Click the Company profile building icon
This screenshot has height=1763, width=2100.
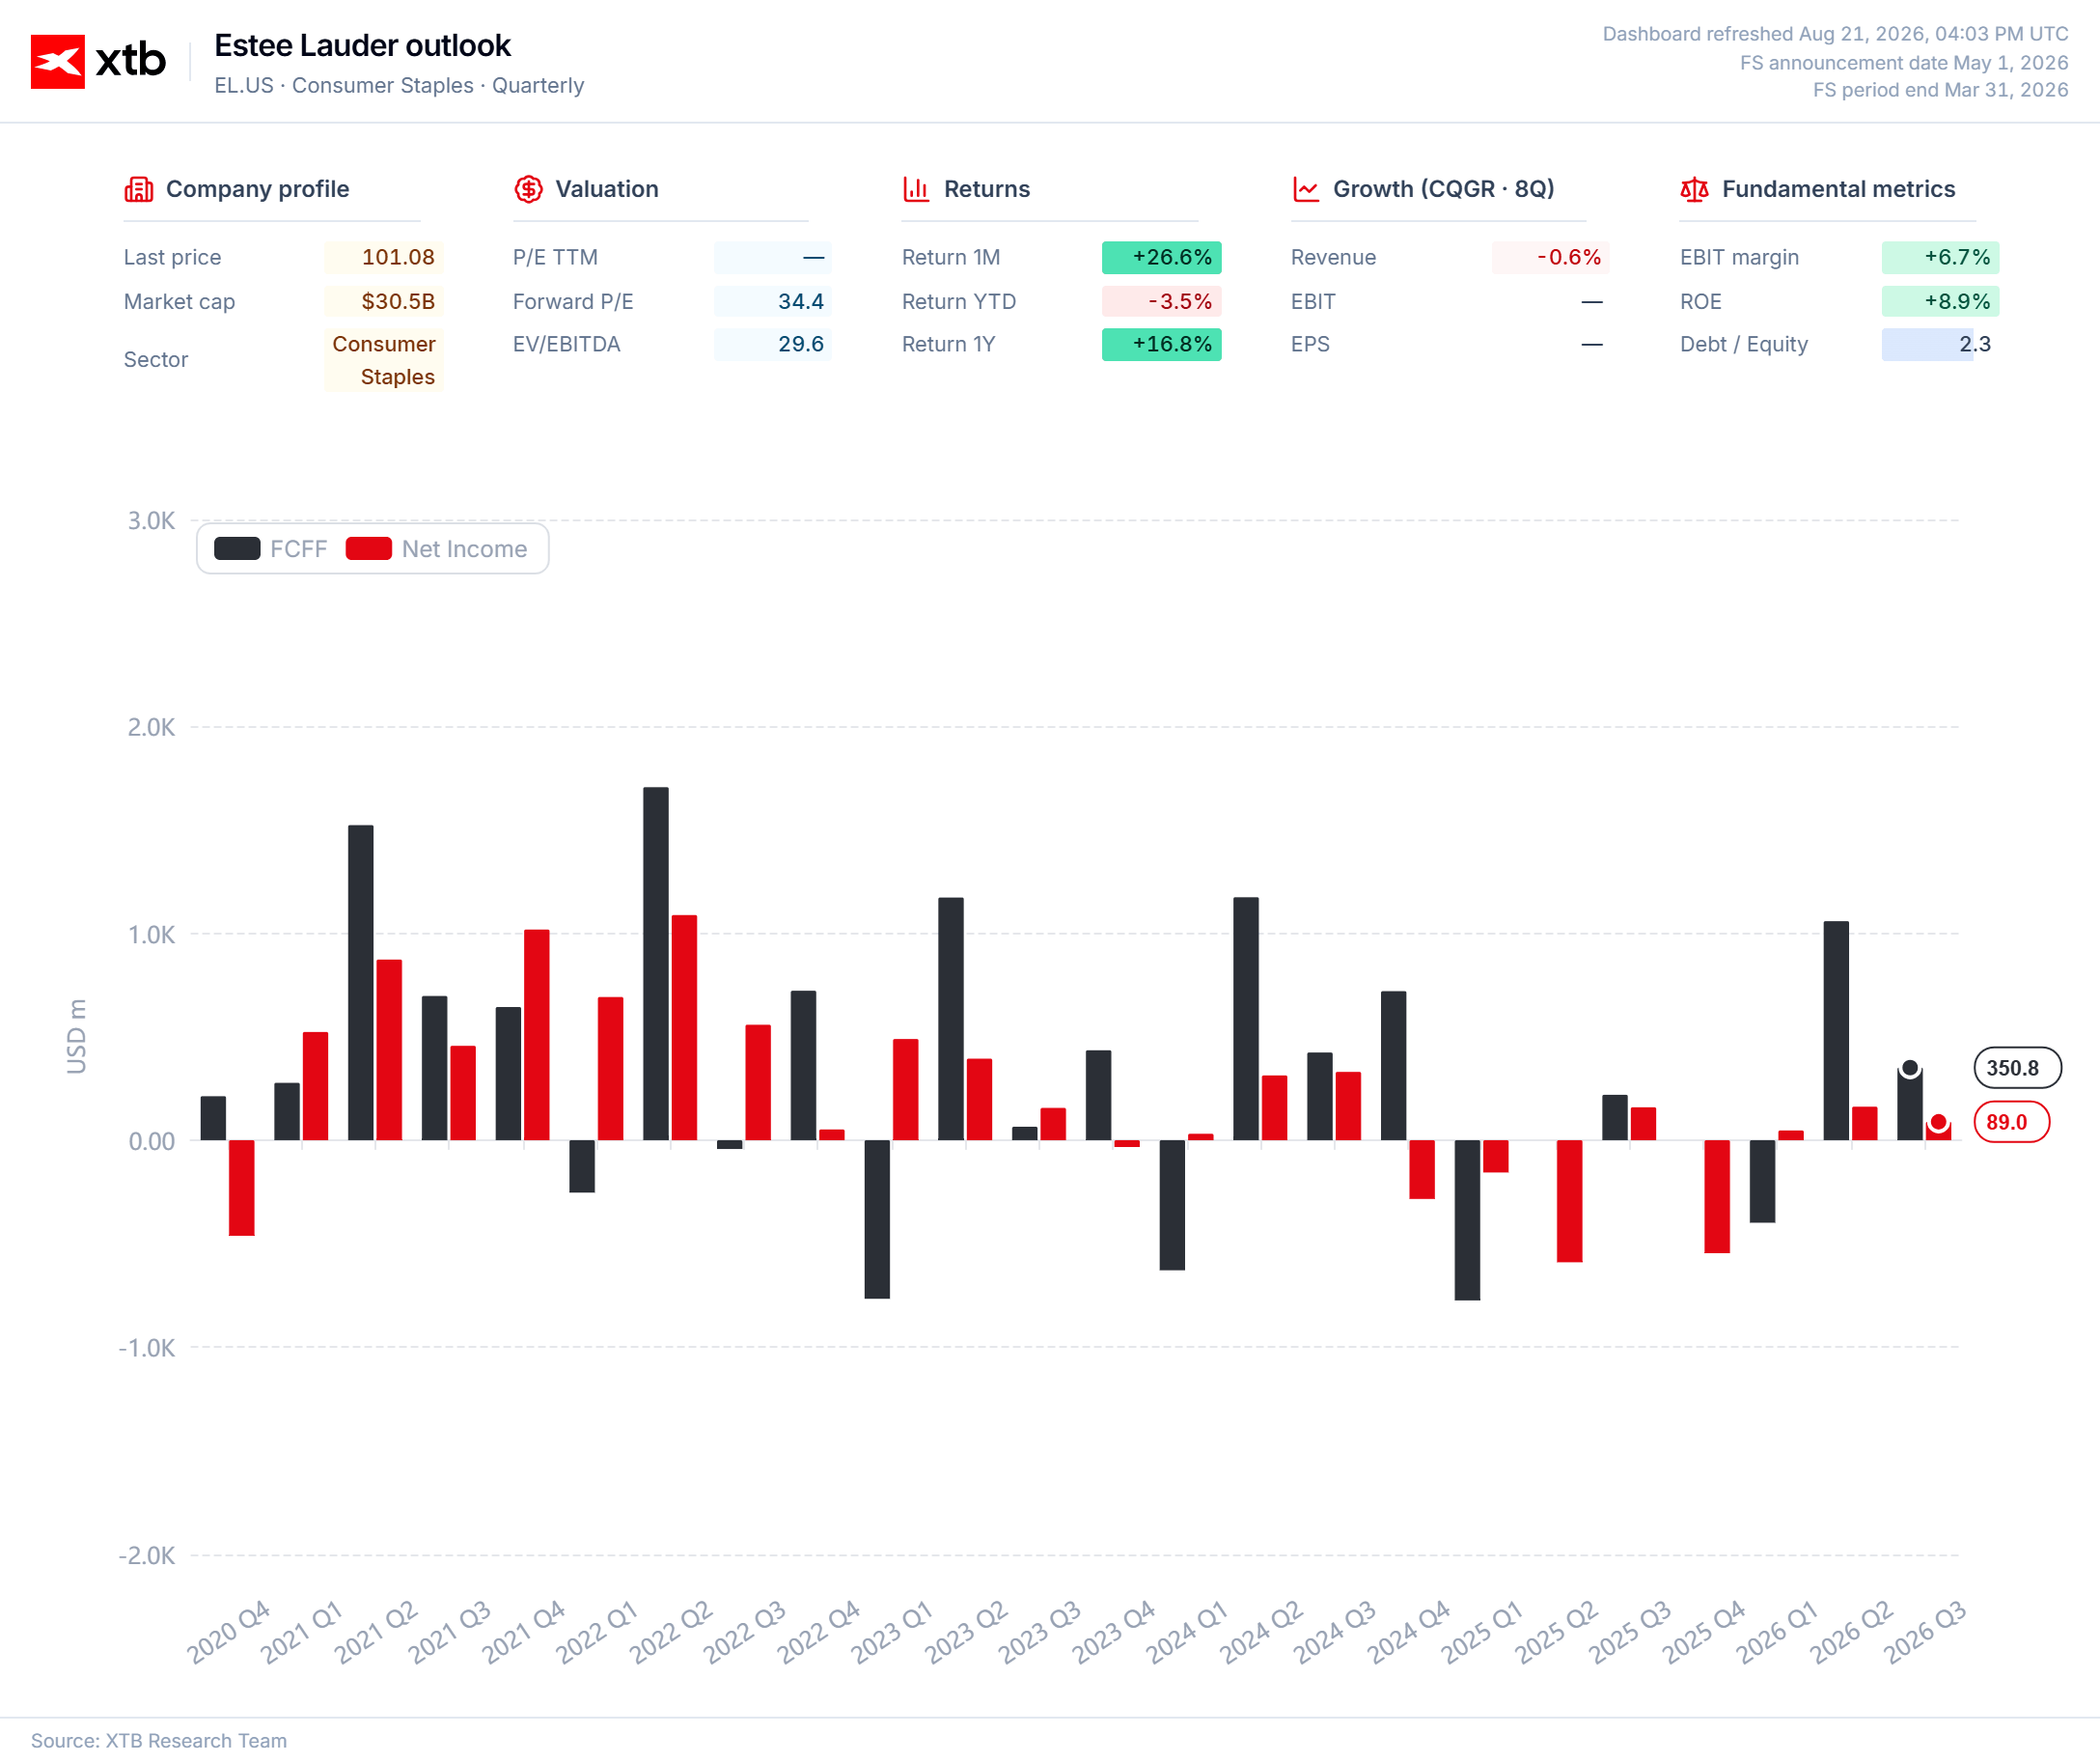pyautogui.click(x=138, y=189)
